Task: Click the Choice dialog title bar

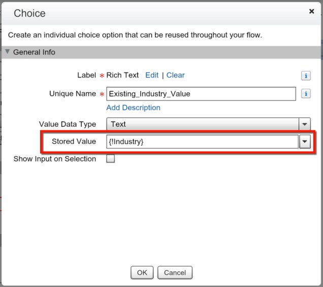Action: (152, 13)
